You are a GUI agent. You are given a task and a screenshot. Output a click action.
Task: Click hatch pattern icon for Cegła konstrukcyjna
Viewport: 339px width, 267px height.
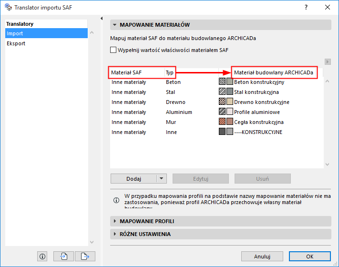pyautogui.click(x=222, y=122)
